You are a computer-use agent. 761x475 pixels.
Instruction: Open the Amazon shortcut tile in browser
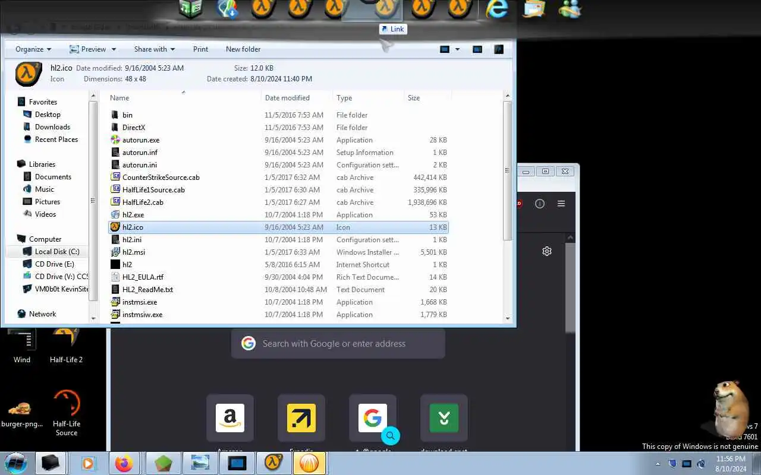point(230,418)
